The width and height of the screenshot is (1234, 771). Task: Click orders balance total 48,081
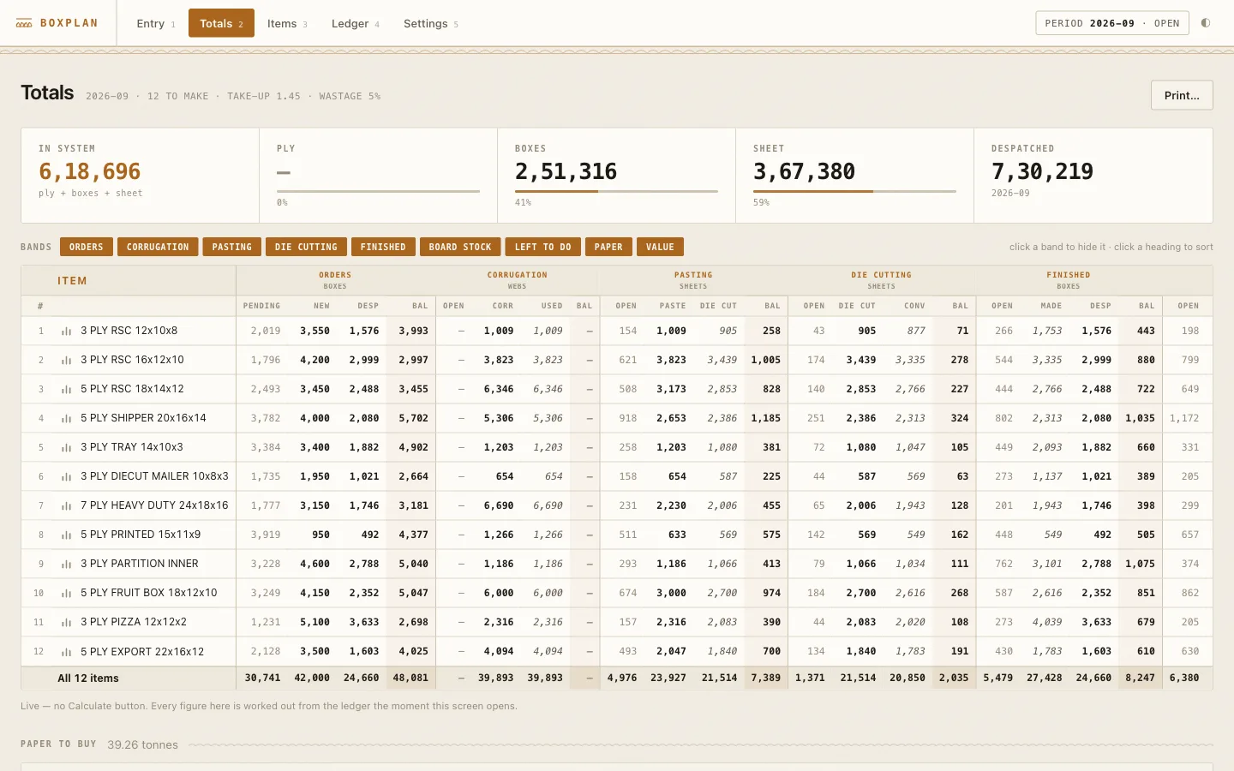click(x=410, y=678)
